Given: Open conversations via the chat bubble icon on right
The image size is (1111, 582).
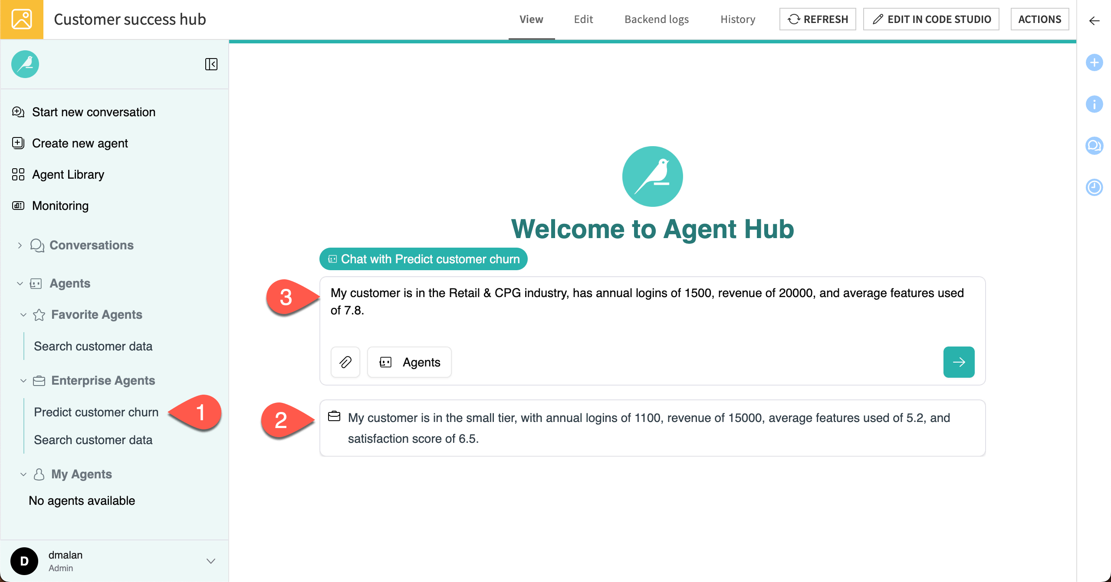Looking at the screenshot, I should 1095,146.
